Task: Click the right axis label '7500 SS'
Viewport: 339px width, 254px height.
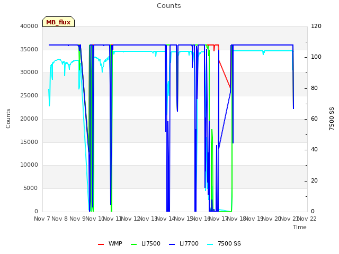Action: tap(332, 119)
